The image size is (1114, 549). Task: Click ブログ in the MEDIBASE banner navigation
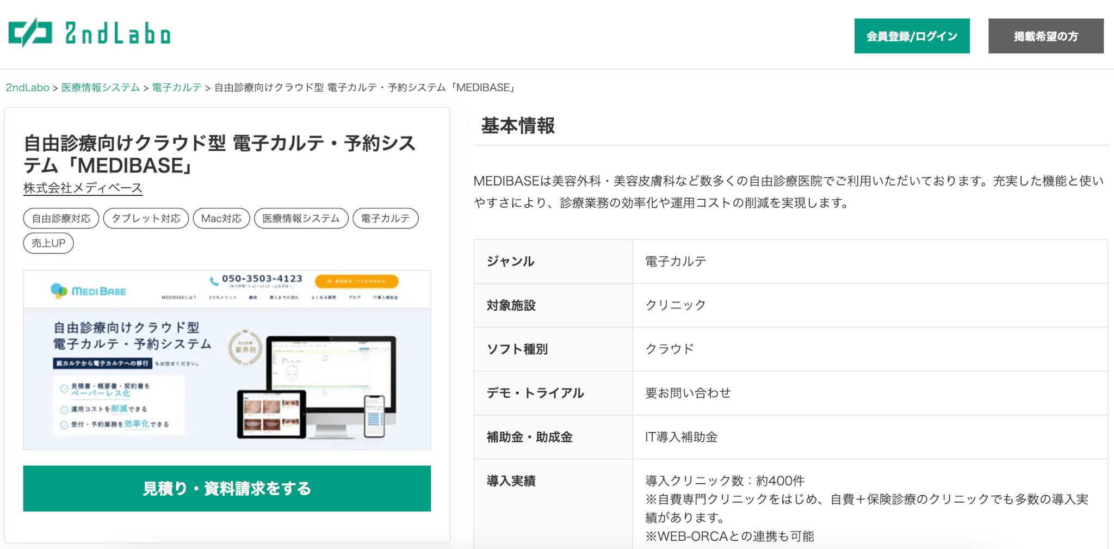[355, 297]
